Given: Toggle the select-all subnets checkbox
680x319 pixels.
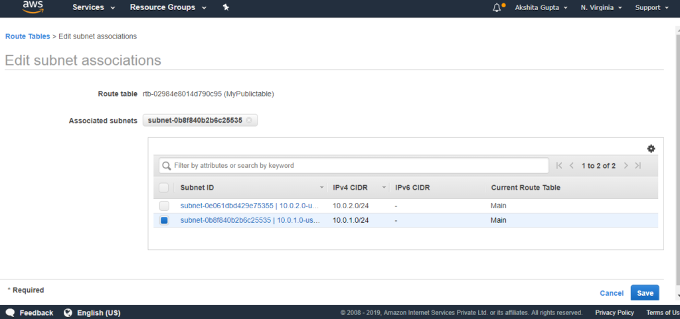Looking at the screenshot, I should click(x=164, y=188).
